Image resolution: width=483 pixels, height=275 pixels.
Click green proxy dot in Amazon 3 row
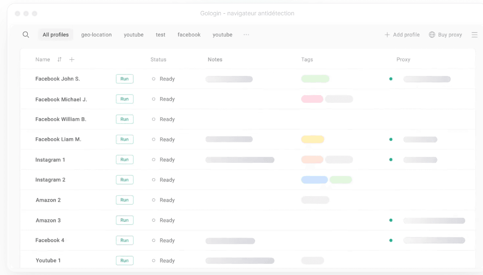[391, 220]
